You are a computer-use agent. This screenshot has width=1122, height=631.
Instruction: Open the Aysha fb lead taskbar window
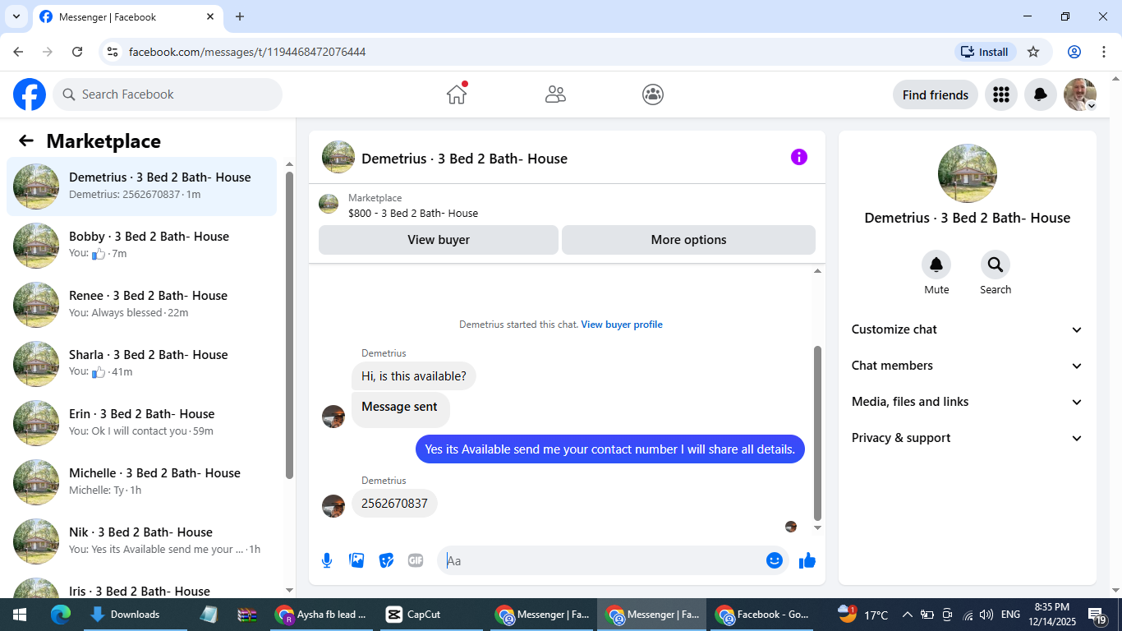click(x=322, y=615)
